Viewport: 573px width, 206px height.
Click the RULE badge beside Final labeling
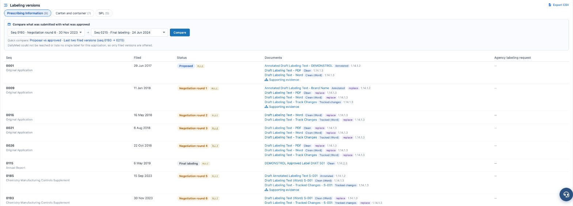point(205,164)
